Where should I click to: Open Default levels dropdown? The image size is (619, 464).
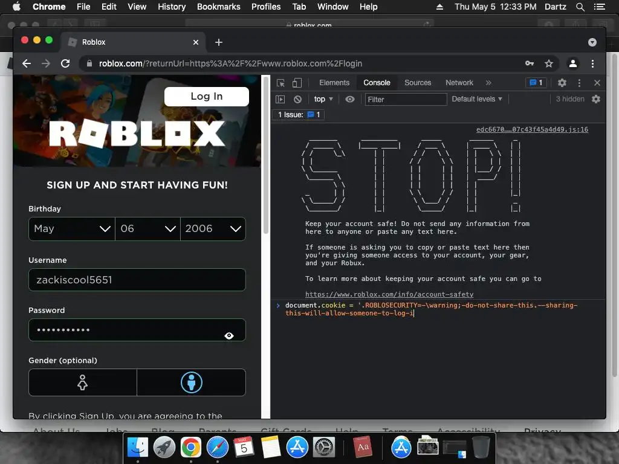tap(477, 99)
